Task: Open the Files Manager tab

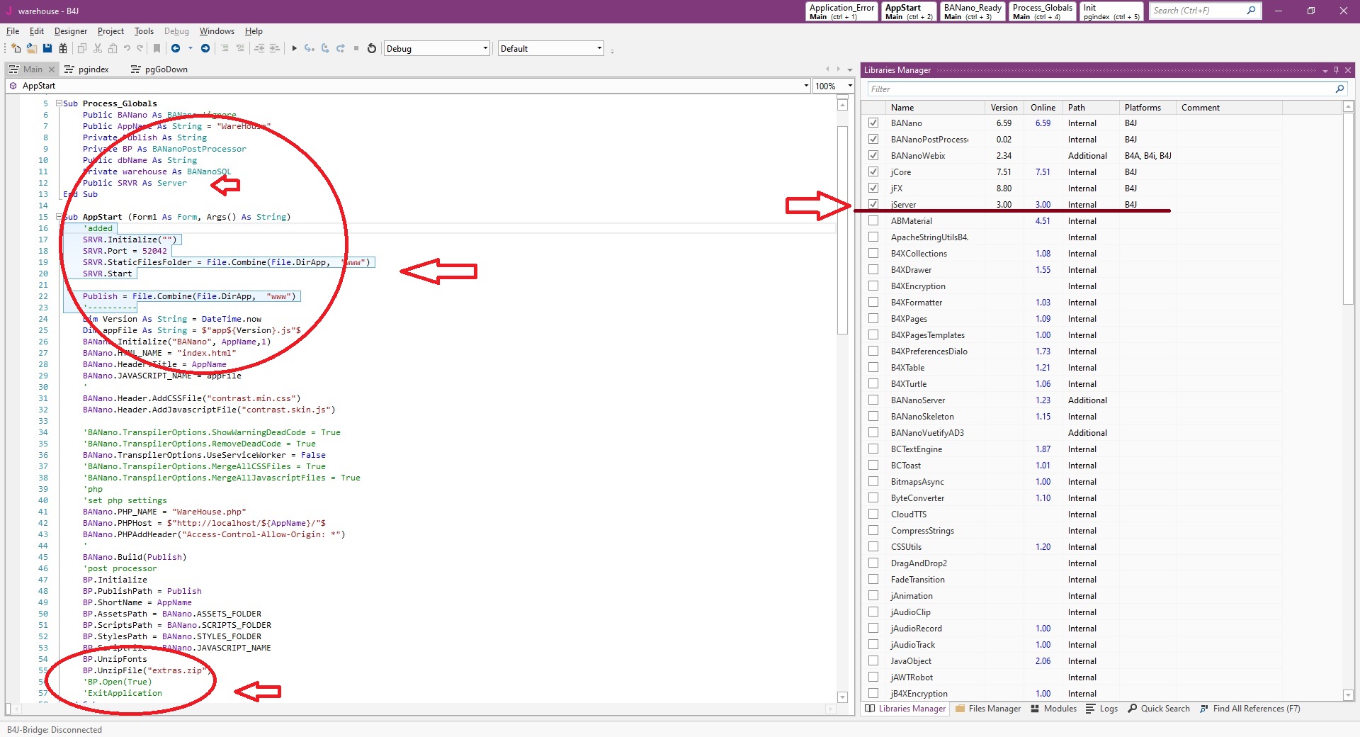Action: click(x=988, y=709)
